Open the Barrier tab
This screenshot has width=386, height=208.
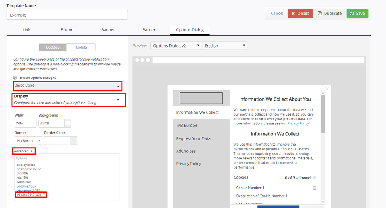(x=149, y=30)
